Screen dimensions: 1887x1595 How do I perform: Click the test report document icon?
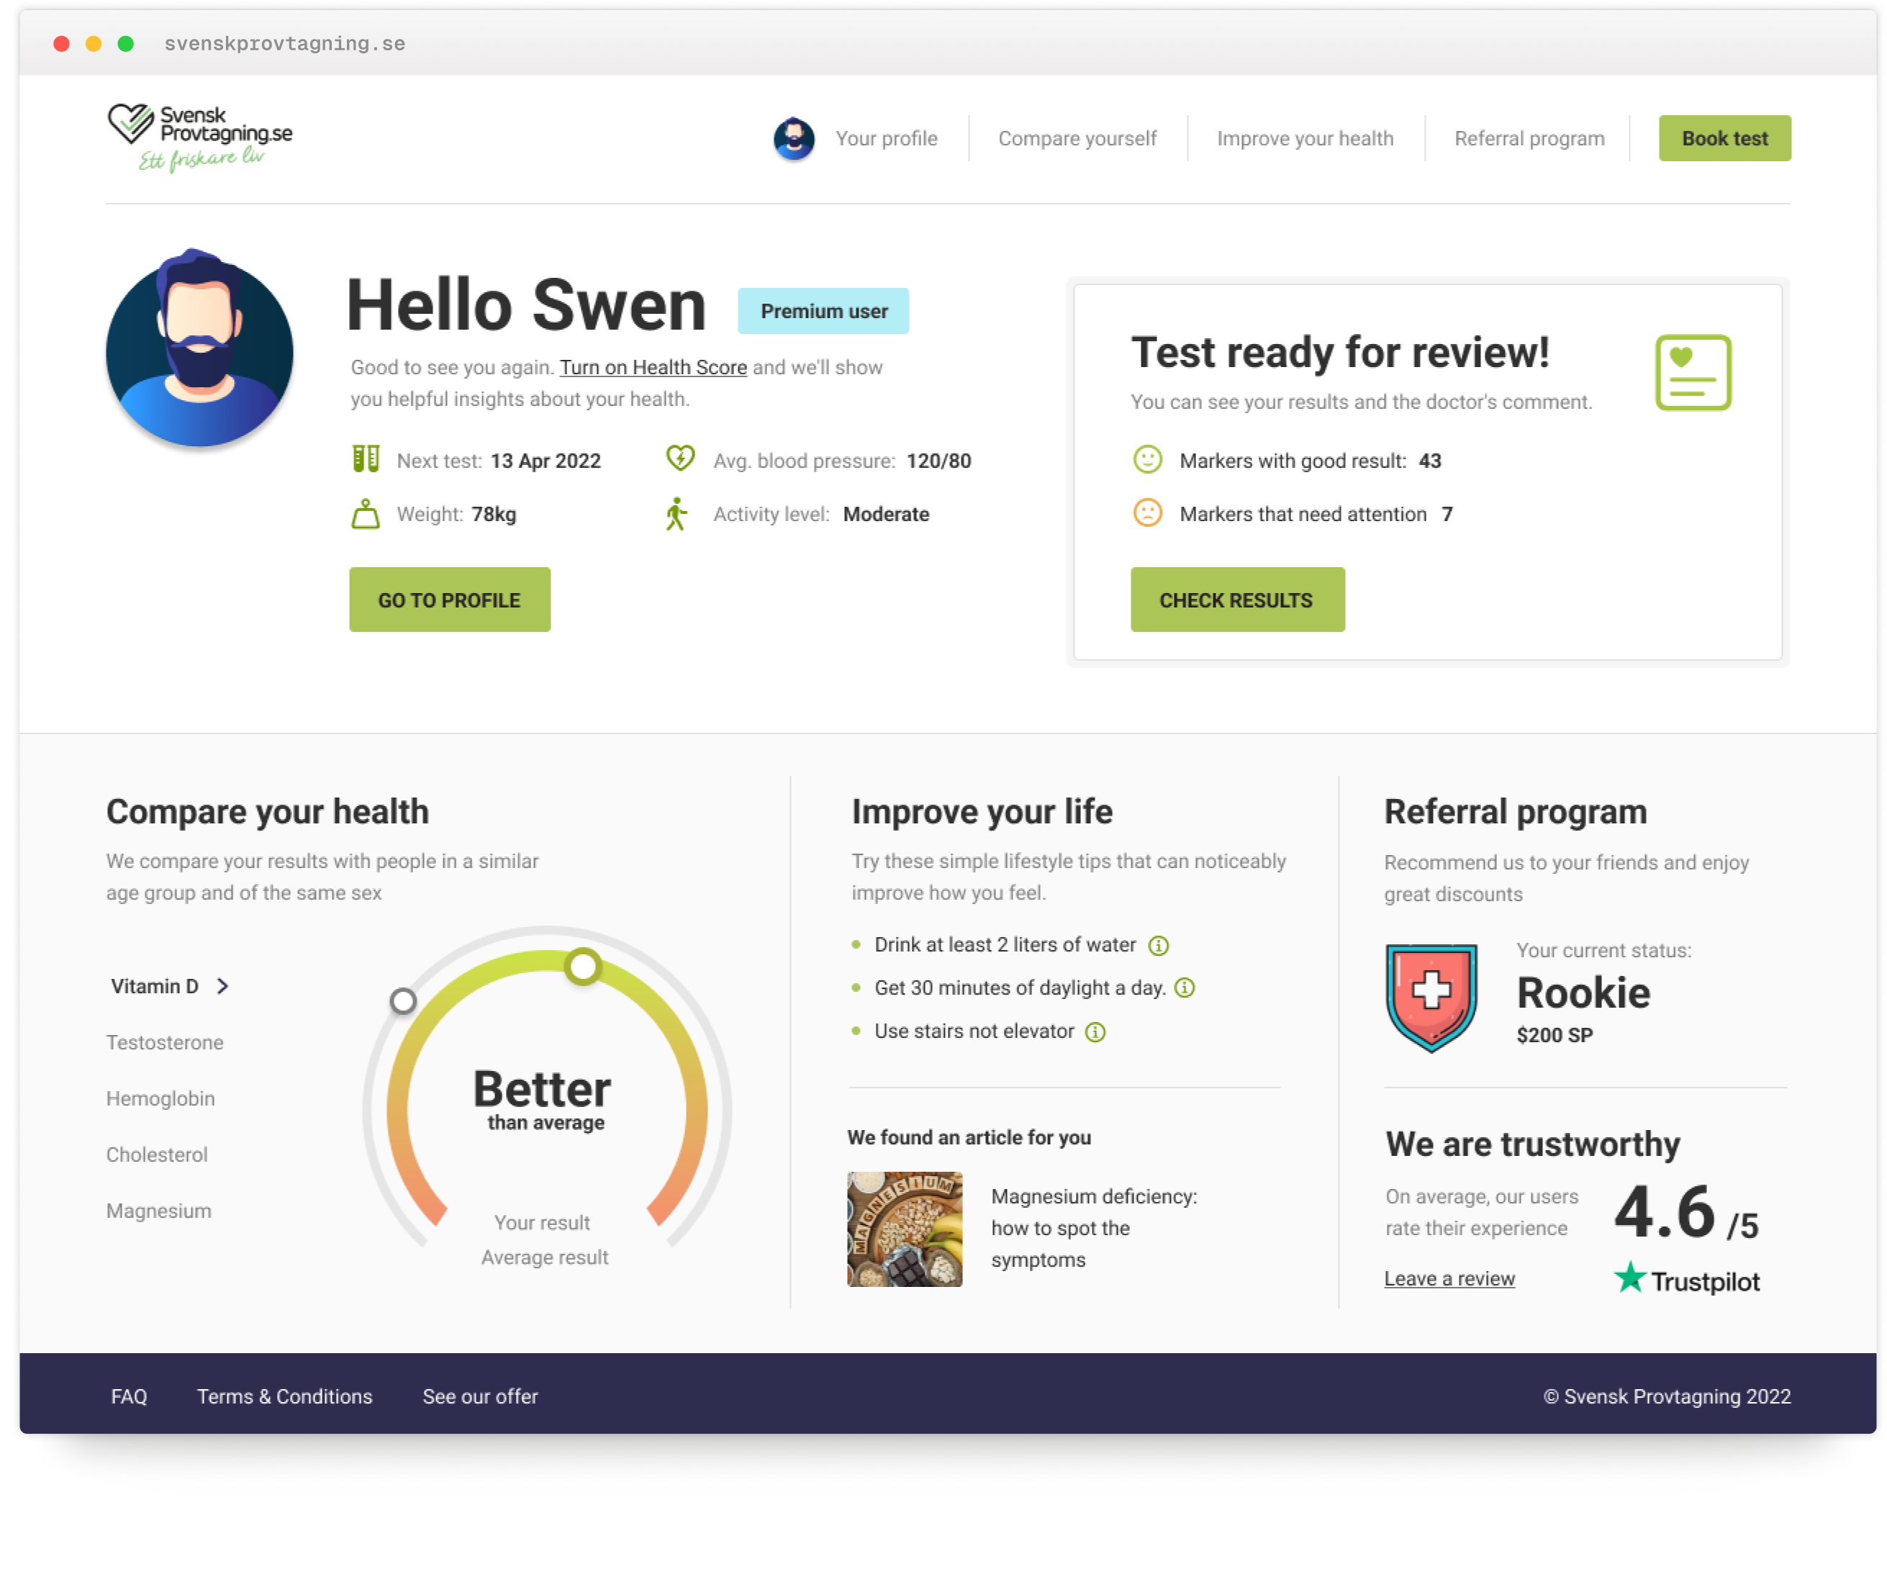[1693, 371]
